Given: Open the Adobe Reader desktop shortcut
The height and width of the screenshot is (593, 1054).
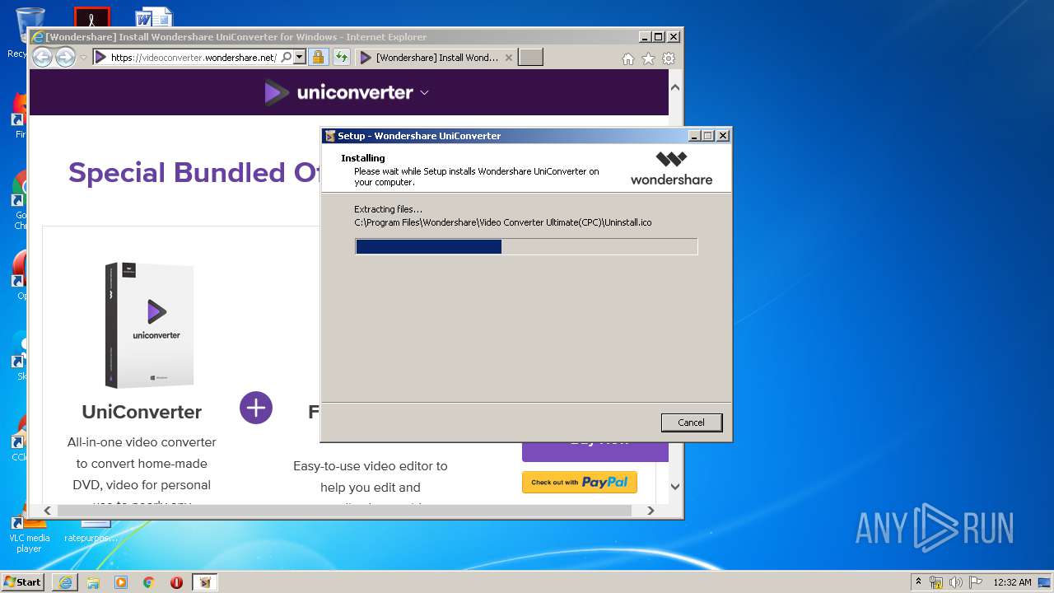Looking at the screenshot, I should coord(91,16).
